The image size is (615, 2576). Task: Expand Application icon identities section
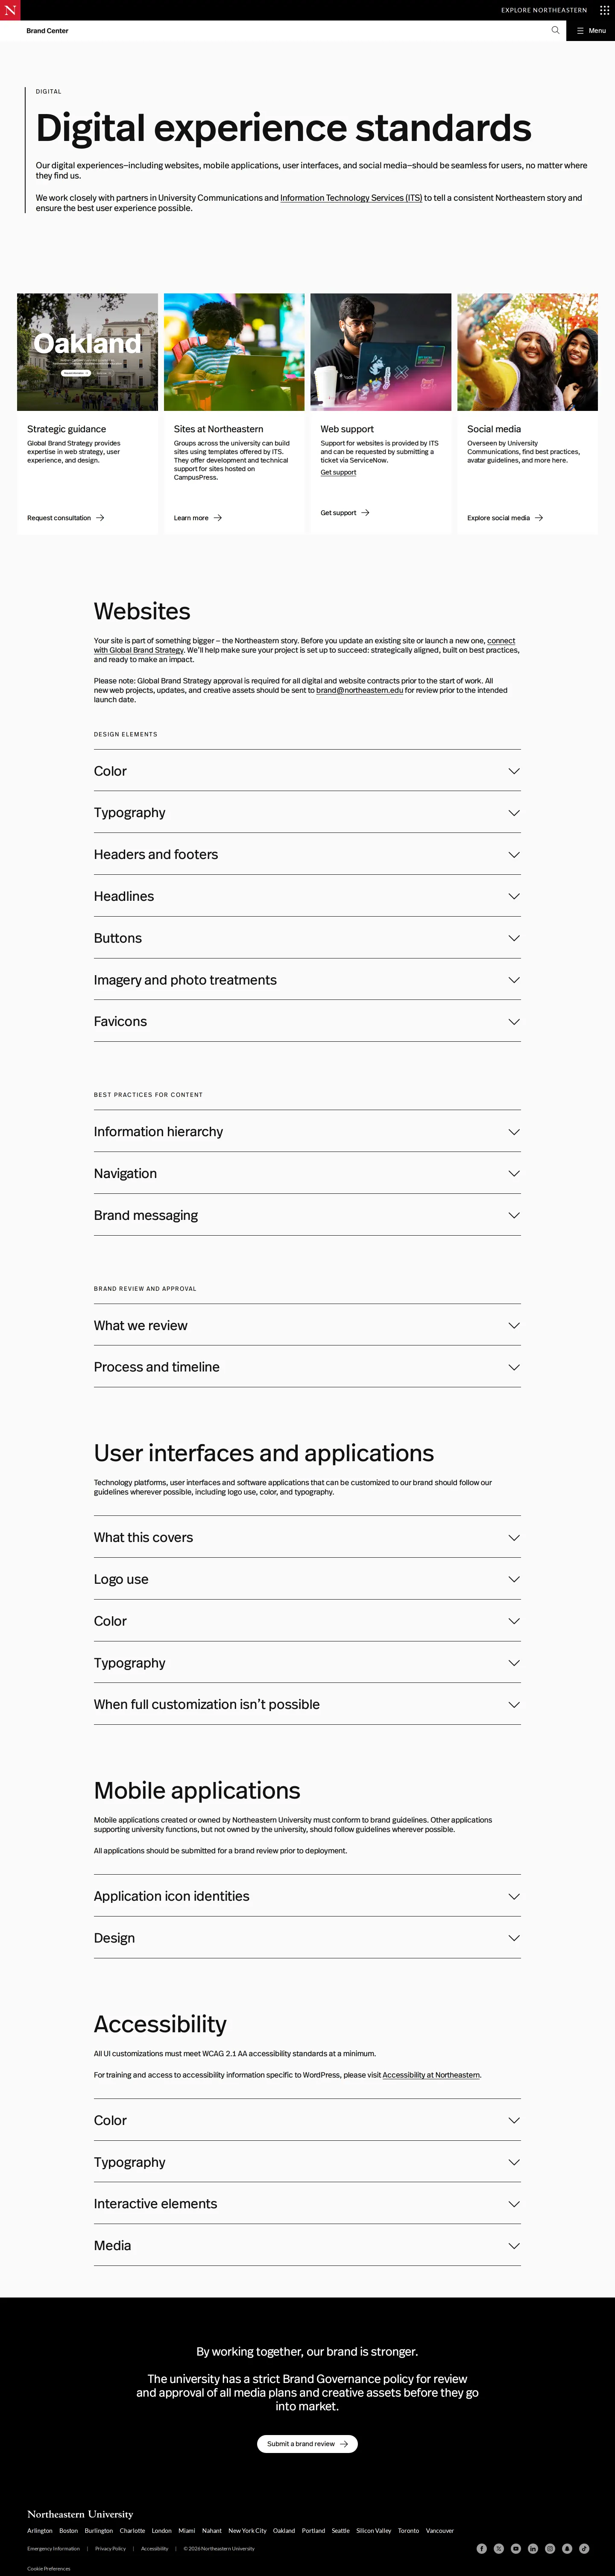pos(307,1896)
